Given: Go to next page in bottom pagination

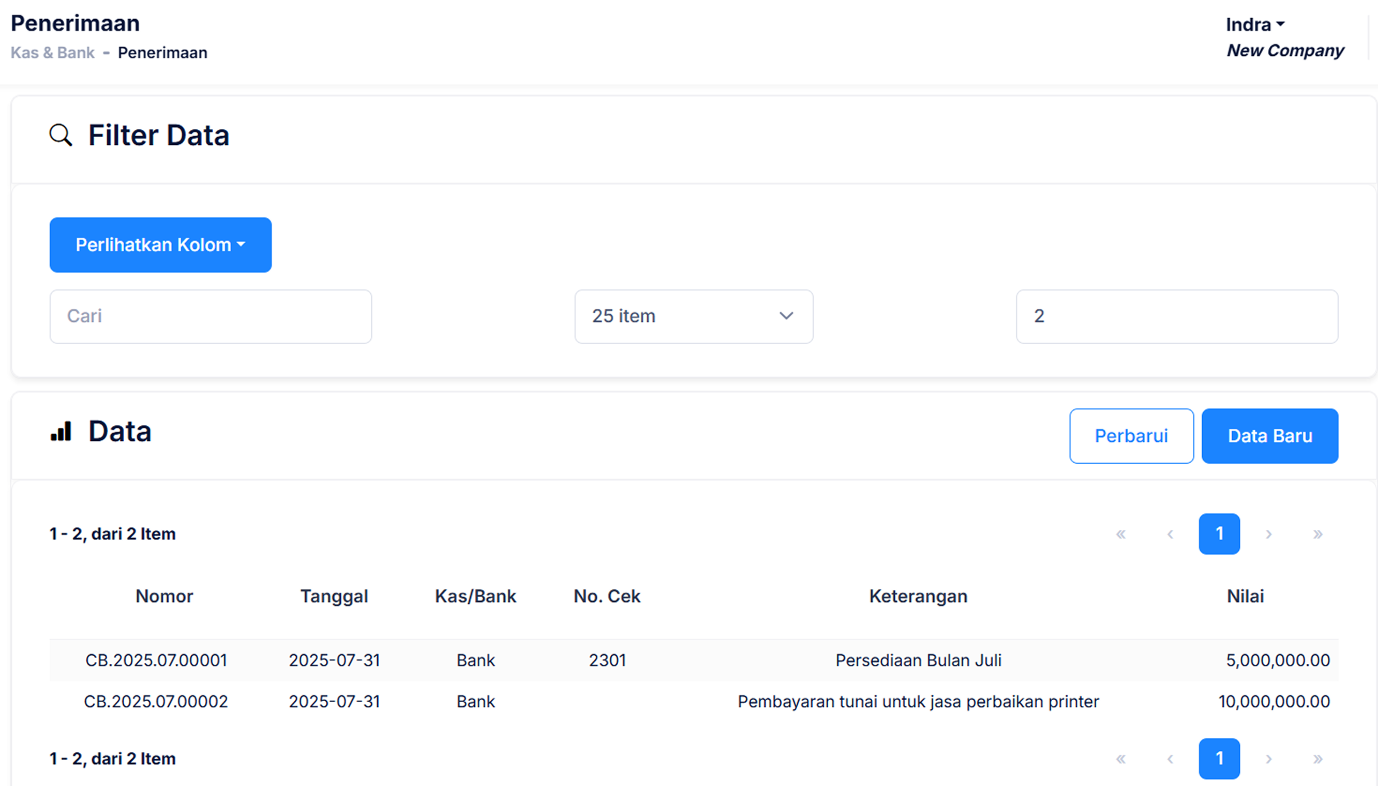Looking at the screenshot, I should pos(1268,758).
